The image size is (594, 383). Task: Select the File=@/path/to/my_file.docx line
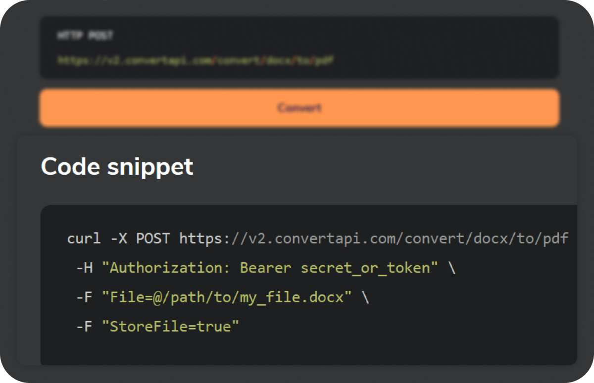point(222,298)
